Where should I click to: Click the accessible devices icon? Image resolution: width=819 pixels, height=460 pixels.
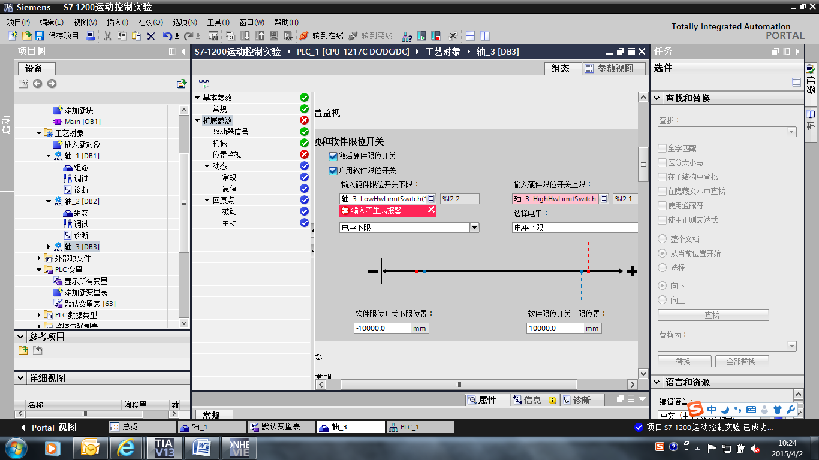(407, 36)
